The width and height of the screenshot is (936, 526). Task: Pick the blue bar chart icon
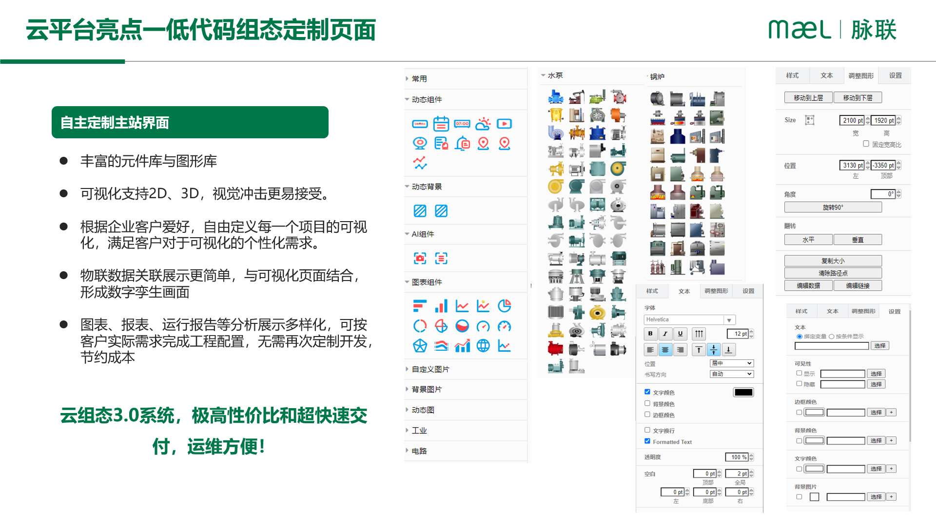coord(441,306)
